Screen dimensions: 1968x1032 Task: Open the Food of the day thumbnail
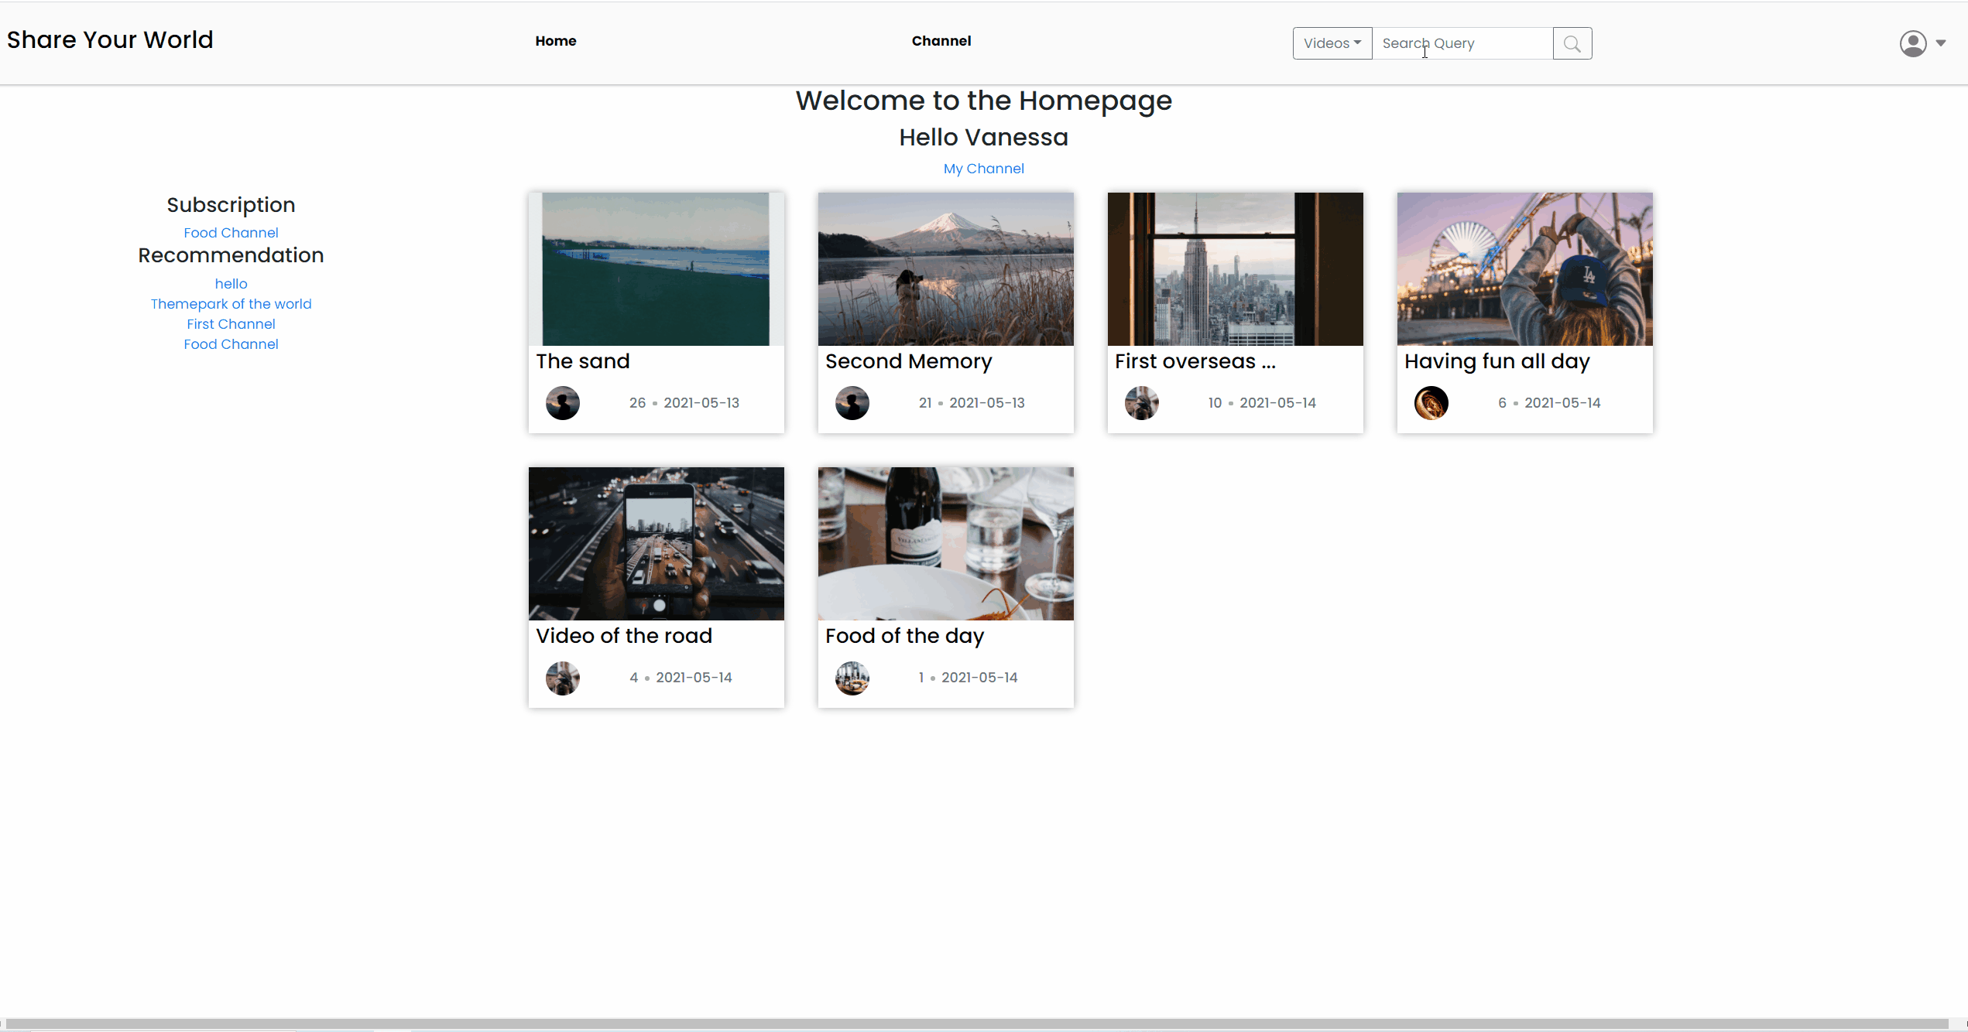pos(945,543)
